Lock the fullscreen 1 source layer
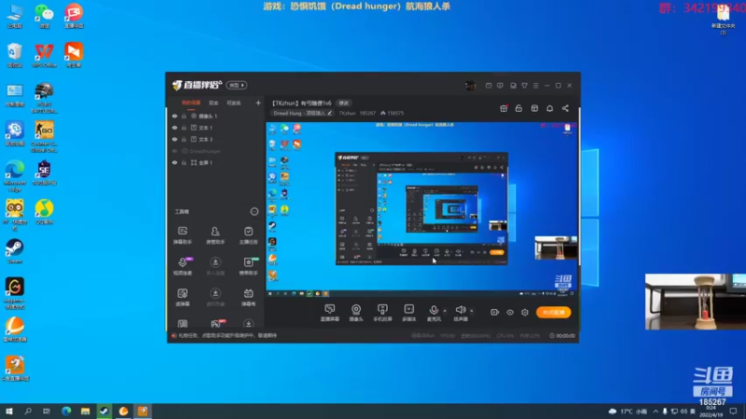 point(184,162)
